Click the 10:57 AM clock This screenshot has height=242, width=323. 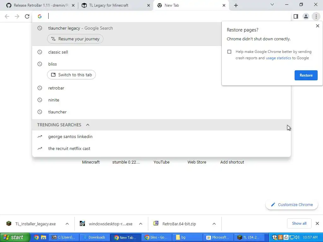(310, 238)
